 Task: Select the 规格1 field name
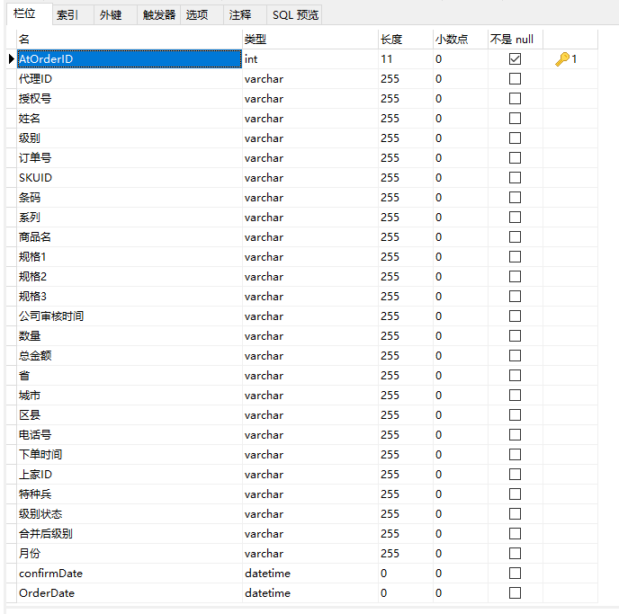click(130, 257)
